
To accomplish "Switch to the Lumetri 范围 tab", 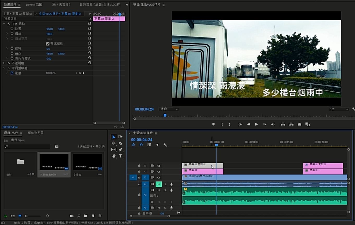I will (34, 5).
